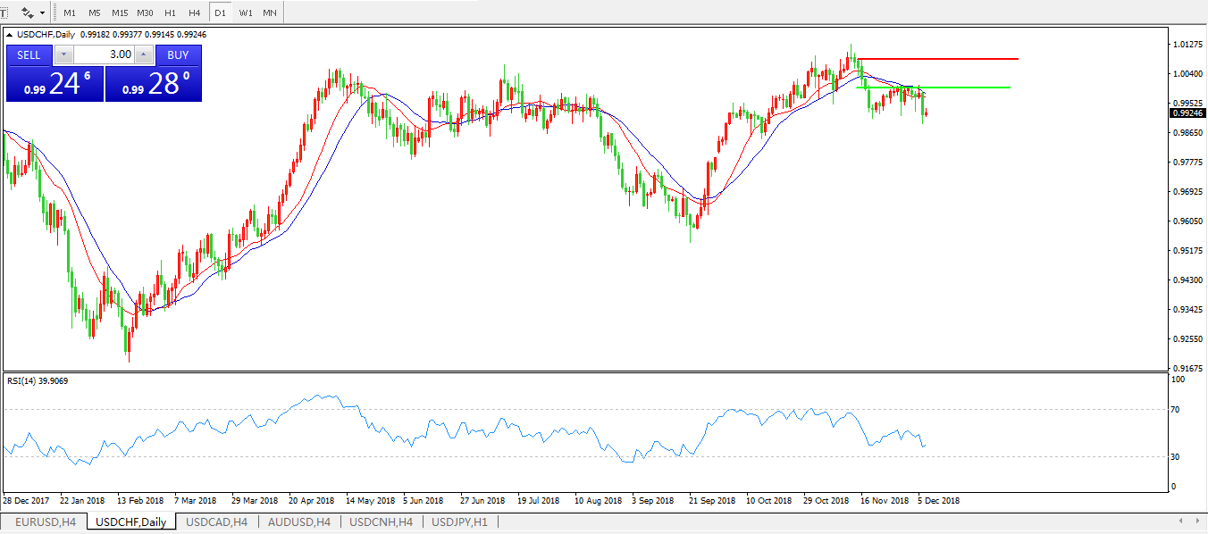Select the M15 timeframe button
Screen dimensions: 1208x534
pos(120,13)
